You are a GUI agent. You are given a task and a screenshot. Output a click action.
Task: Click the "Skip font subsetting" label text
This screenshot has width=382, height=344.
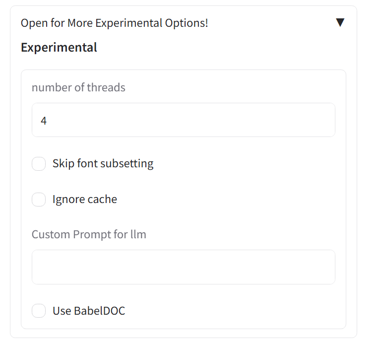tap(103, 164)
